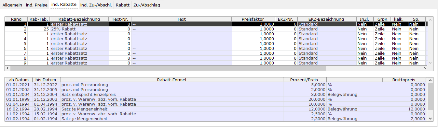The height and width of the screenshot is (127, 438).
Task: Select the '25% Rabatt' row cell
Action: click(79, 29)
